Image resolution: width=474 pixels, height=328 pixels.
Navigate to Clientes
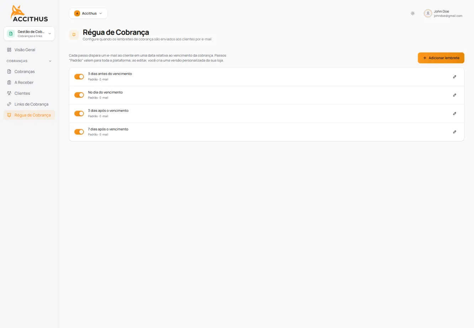29,93
